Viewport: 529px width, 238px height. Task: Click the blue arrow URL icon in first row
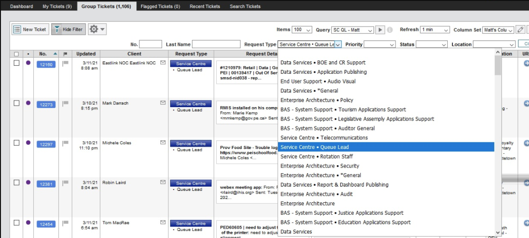click(526, 63)
